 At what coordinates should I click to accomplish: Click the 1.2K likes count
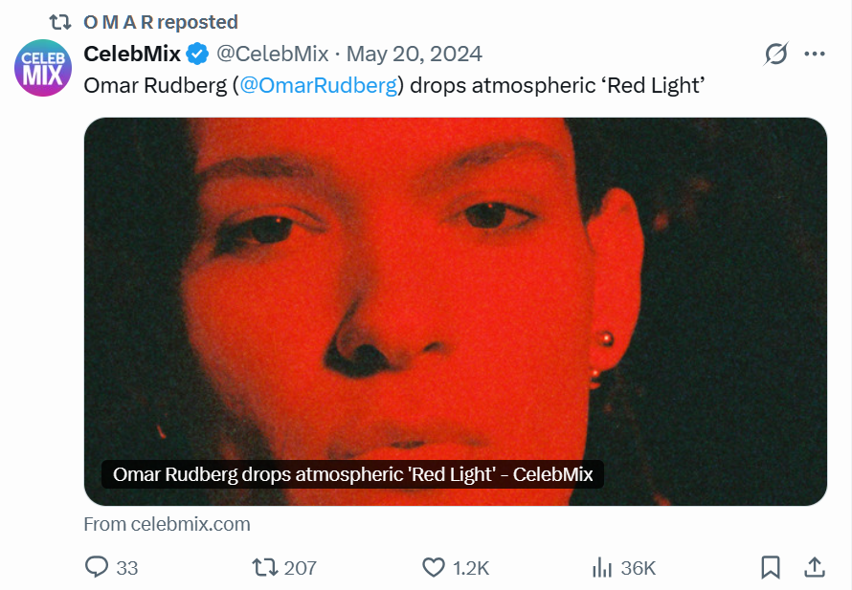coord(471,568)
